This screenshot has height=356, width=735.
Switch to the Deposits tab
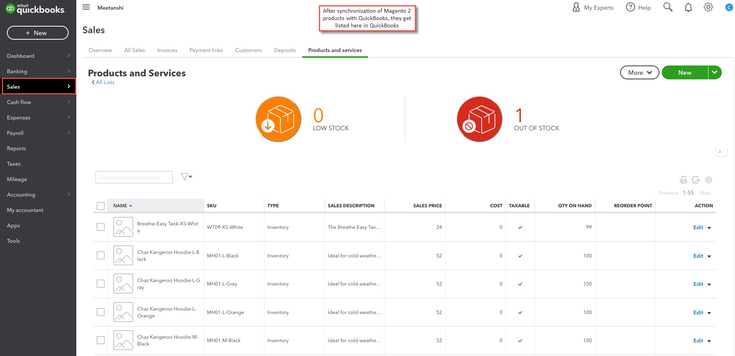click(x=285, y=50)
